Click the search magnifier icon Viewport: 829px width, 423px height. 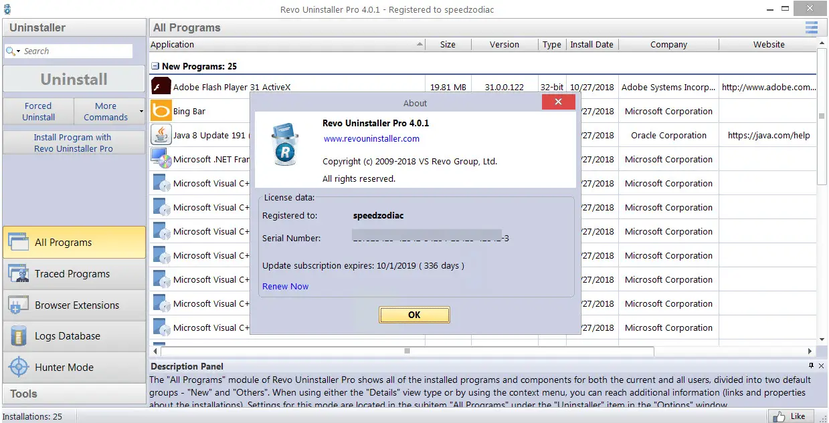pyautogui.click(x=10, y=51)
